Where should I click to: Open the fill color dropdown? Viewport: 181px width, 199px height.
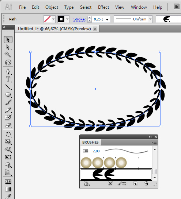53,19
